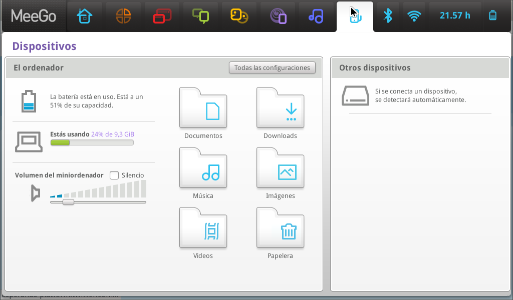
Task: Click the 'Estás usando' label
Action: click(70, 134)
